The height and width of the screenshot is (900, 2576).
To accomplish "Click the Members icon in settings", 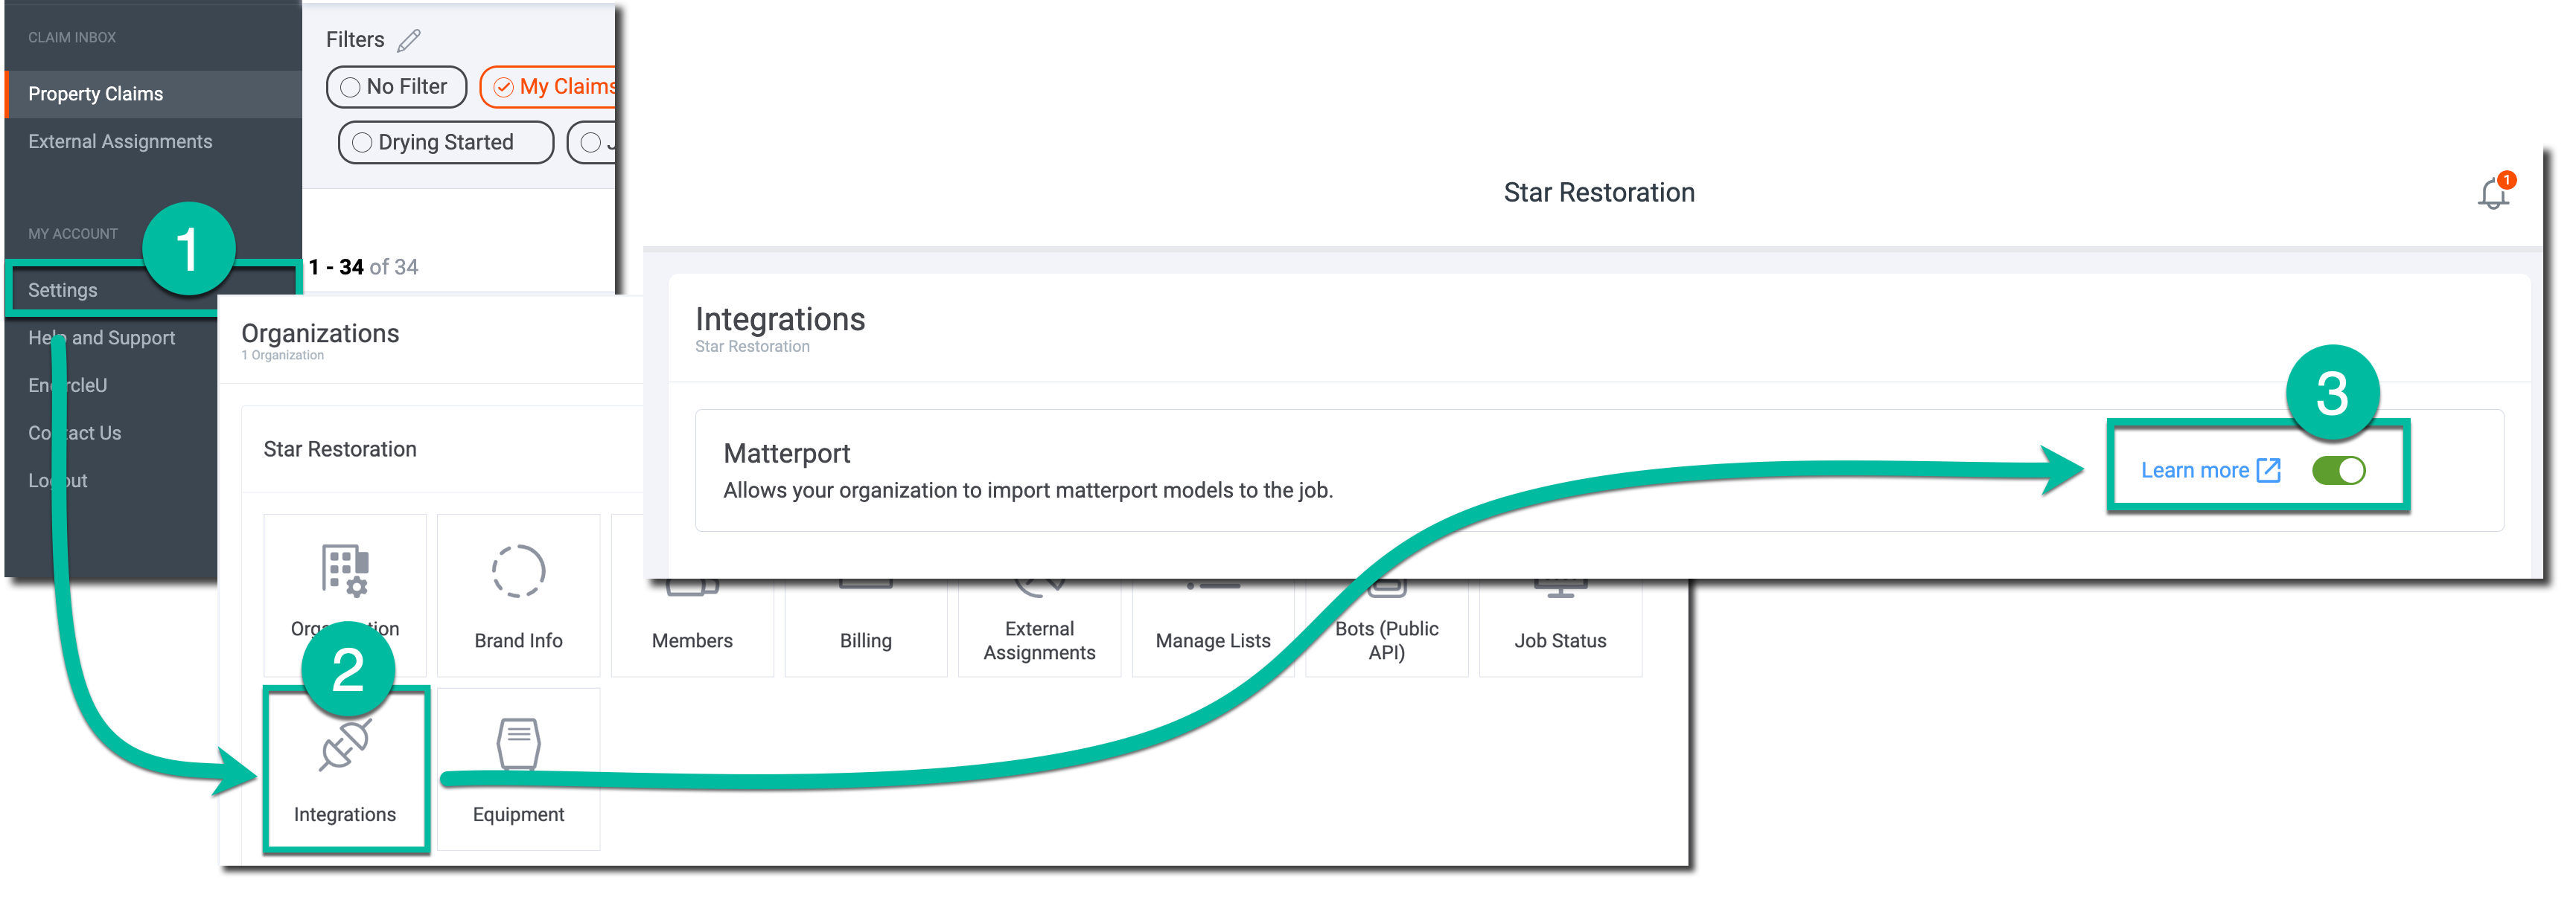I will coord(690,608).
